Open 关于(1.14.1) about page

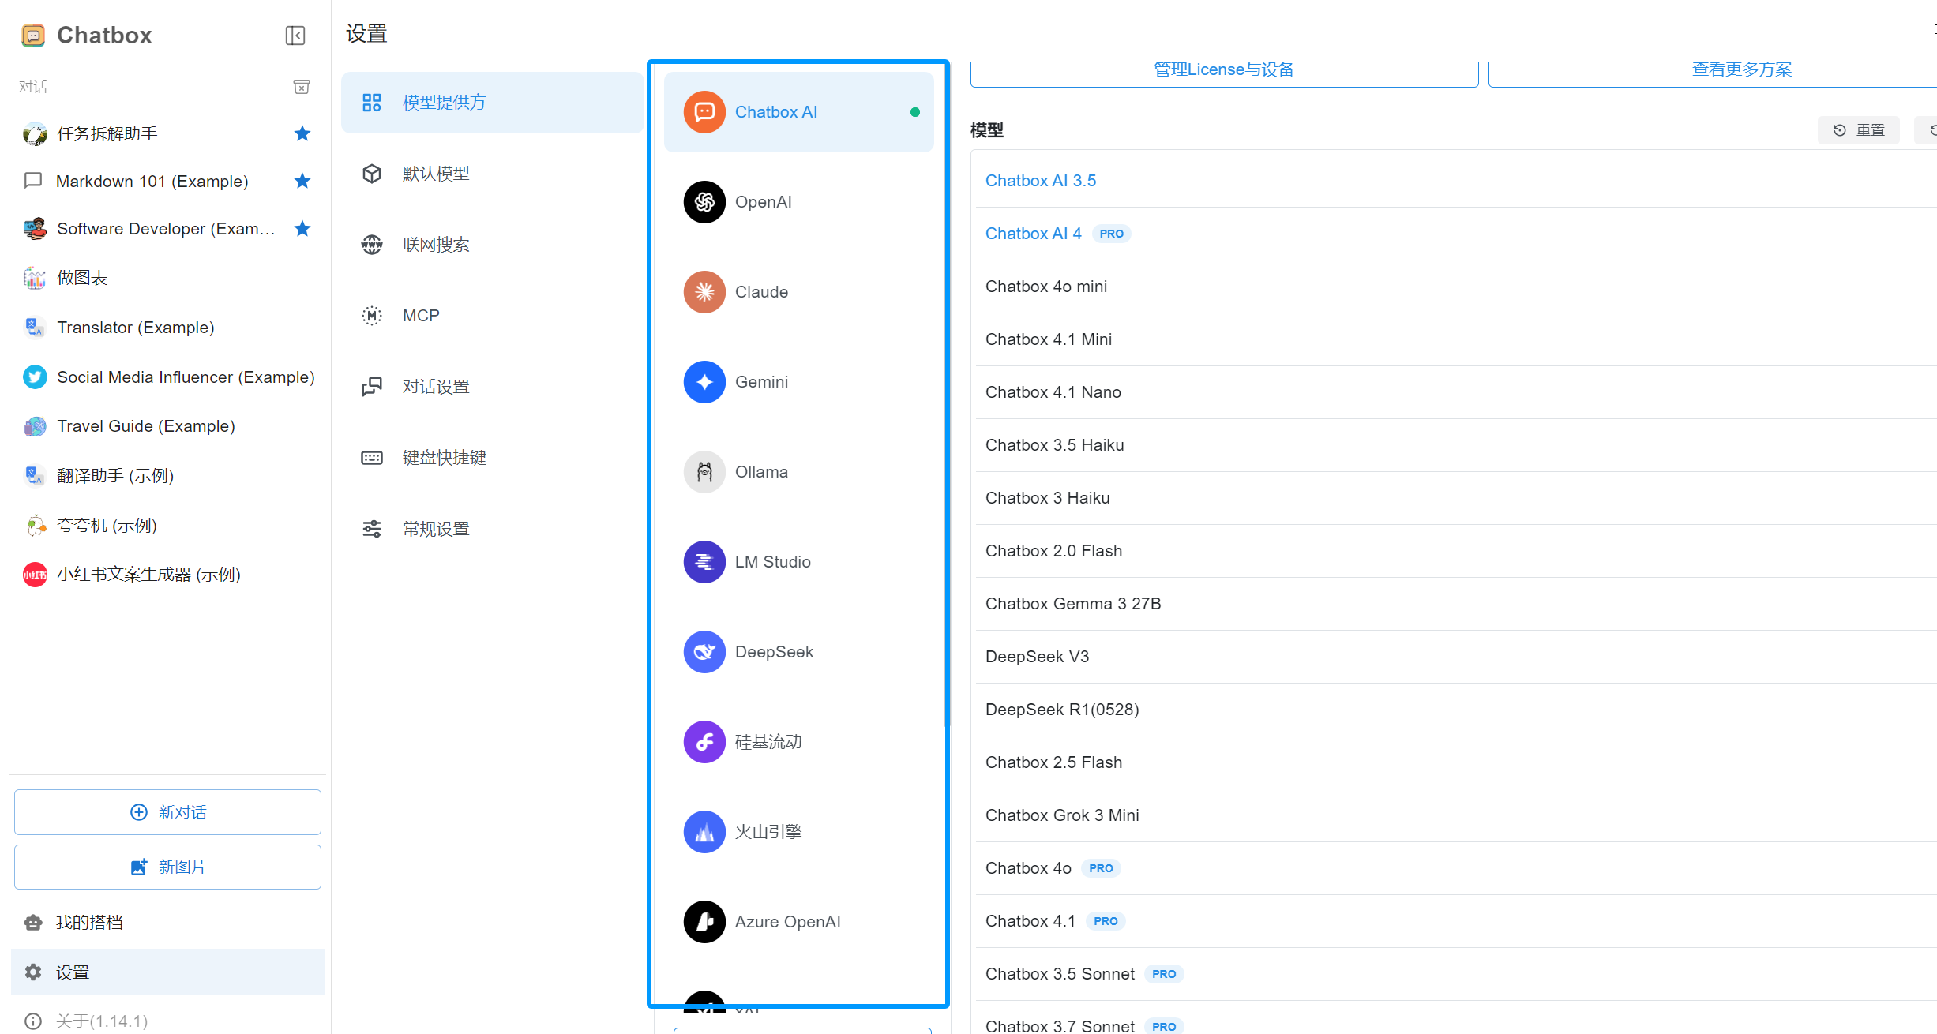click(167, 1021)
